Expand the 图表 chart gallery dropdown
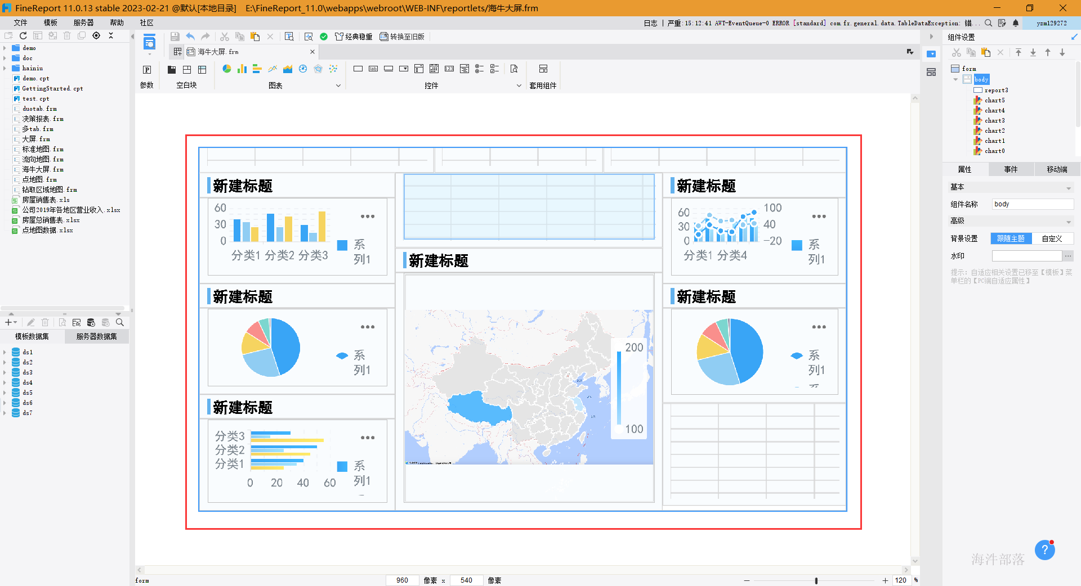 (x=338, y=85)
